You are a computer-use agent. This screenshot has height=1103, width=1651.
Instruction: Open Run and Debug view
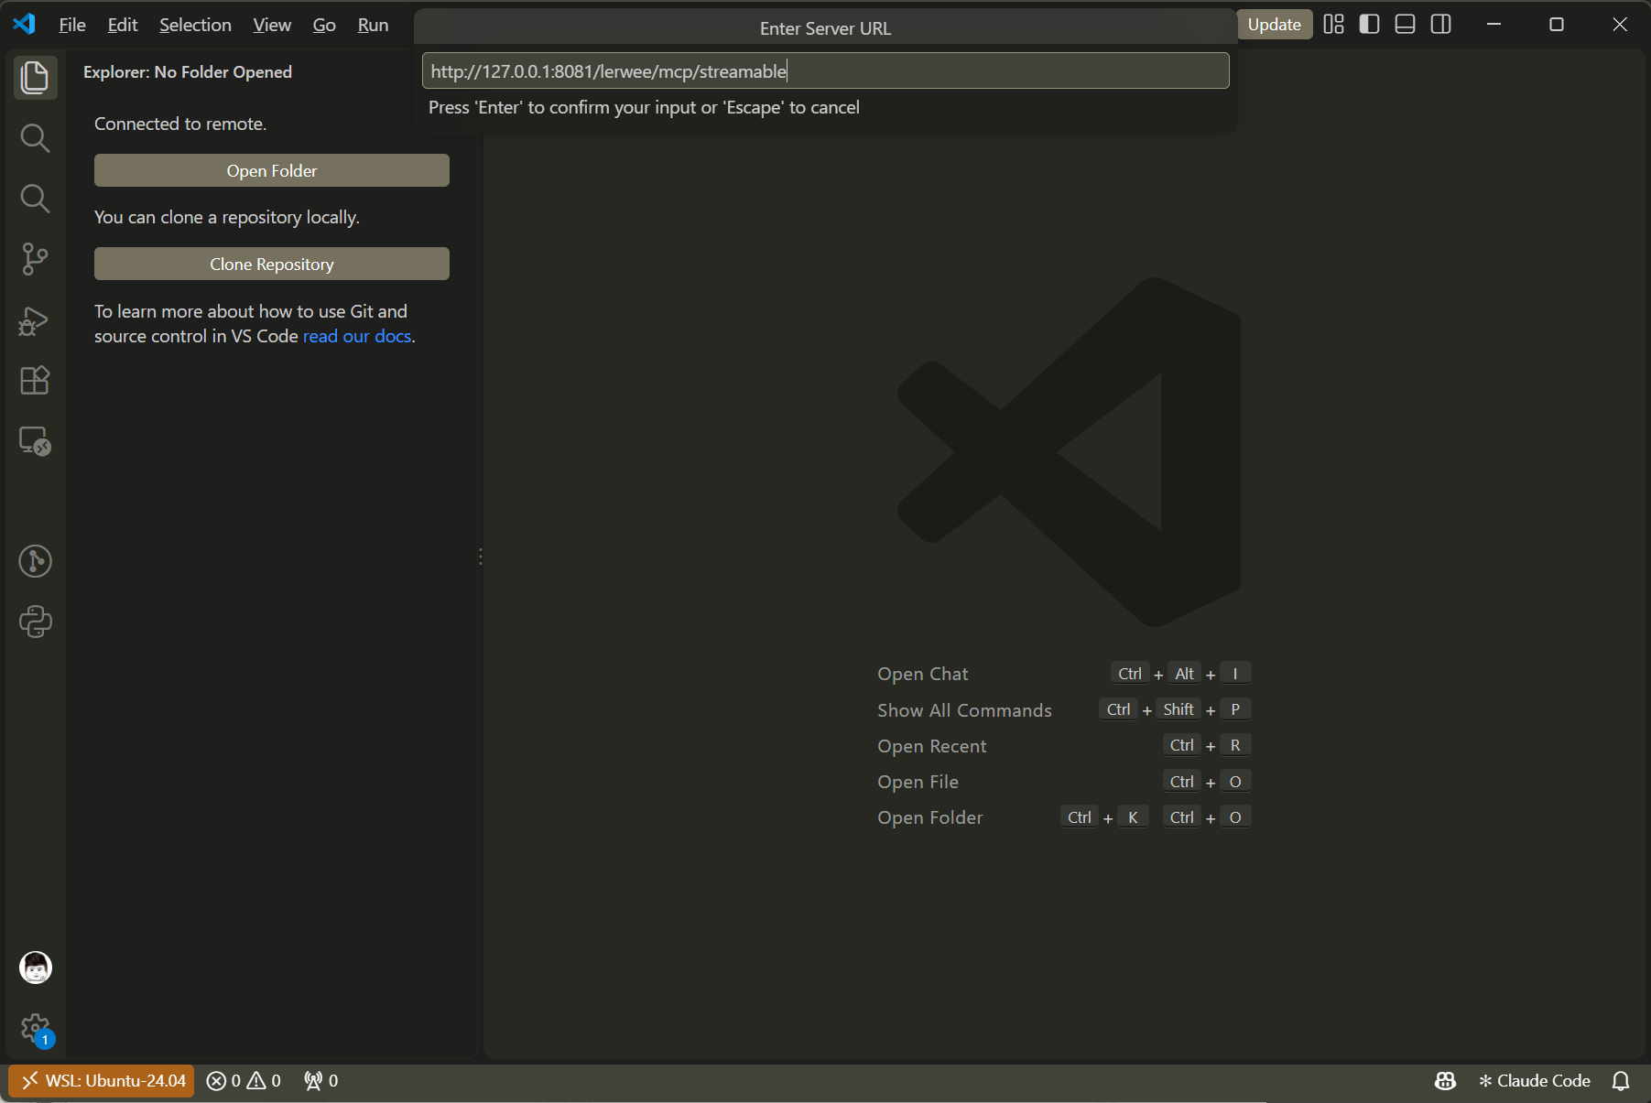(35, 320)
